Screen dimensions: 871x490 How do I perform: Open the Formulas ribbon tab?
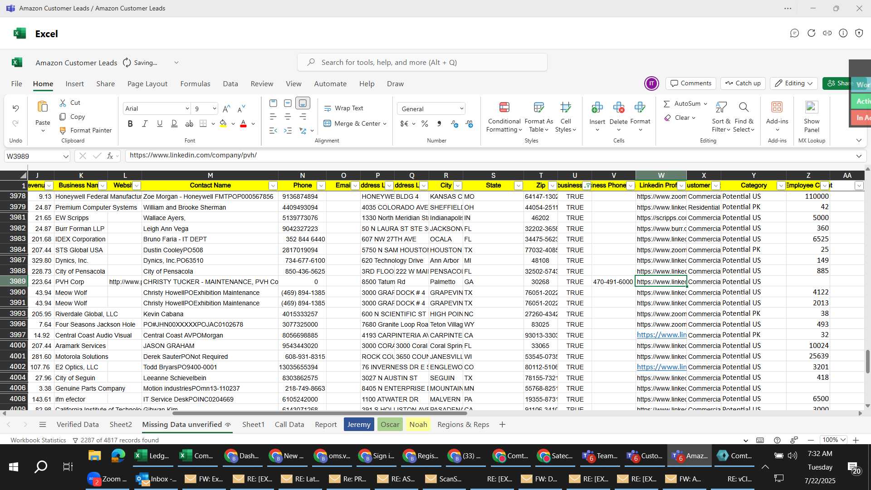pyautogui.click(x=195, y=84)
